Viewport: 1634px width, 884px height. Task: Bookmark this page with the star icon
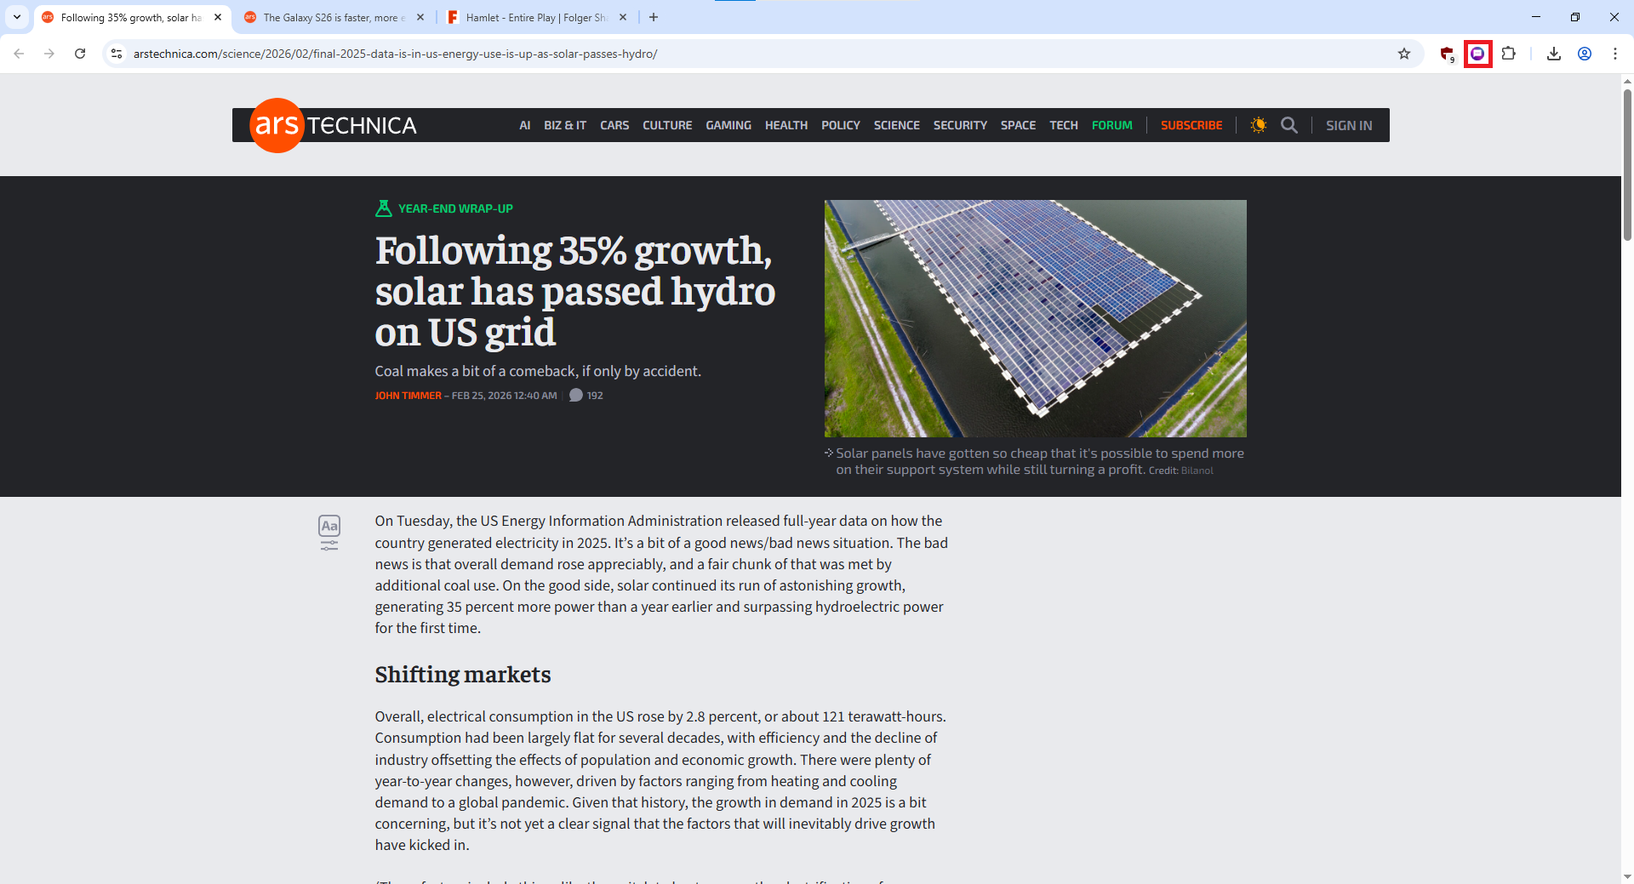click(1403, 54)
